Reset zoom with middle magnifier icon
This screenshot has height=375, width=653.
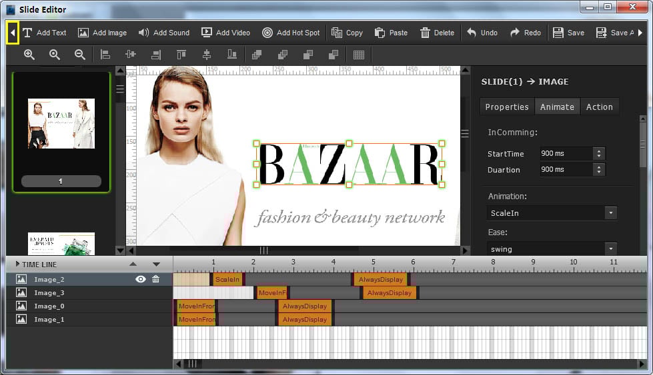pos(55,55)
